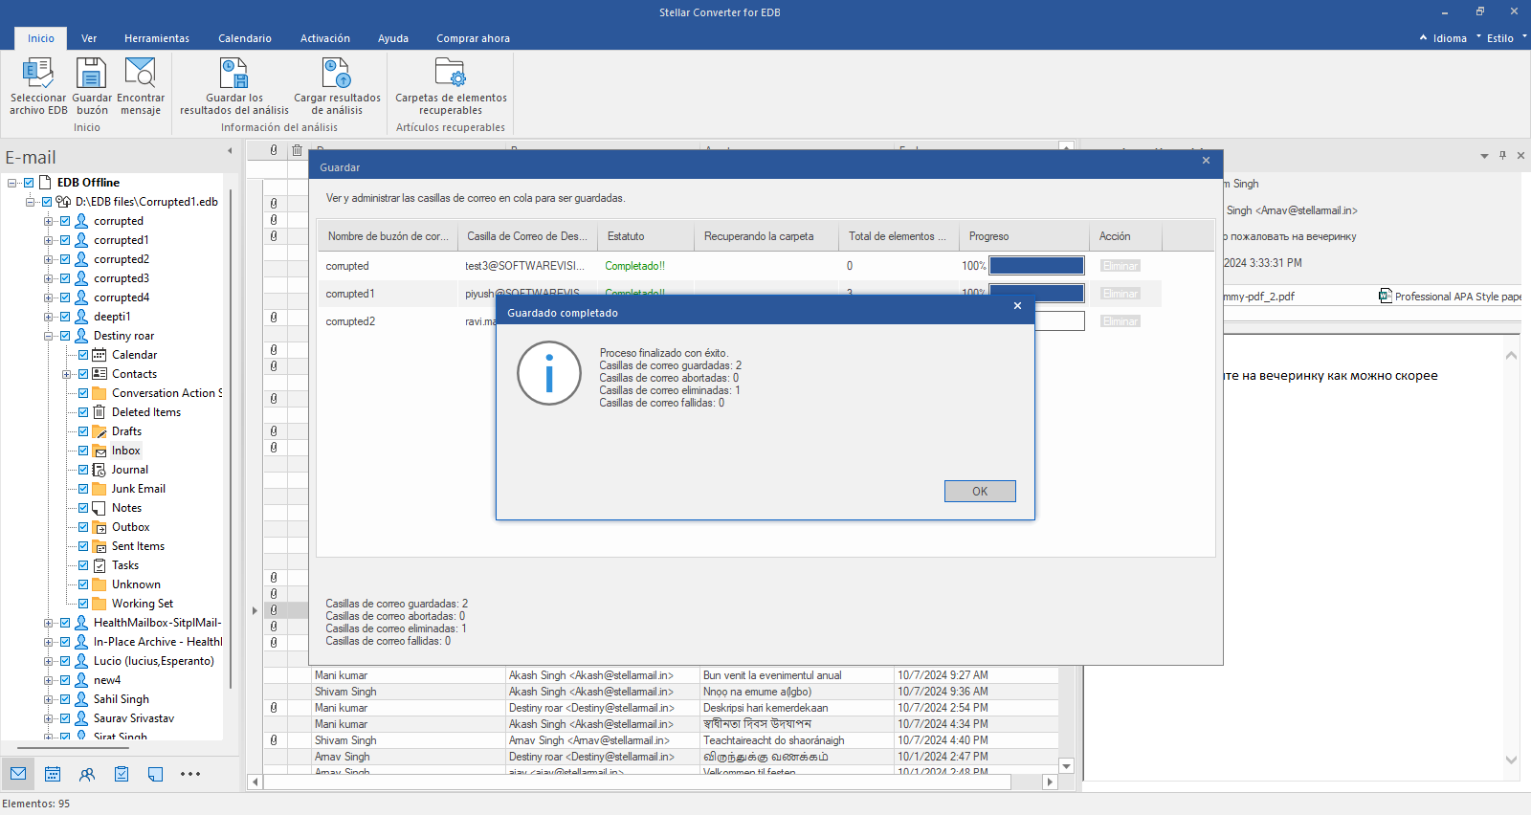The image size is (1531, 815).
Task: Click Deleted Items trash icon in tree
Action: [x=100, y=412]
